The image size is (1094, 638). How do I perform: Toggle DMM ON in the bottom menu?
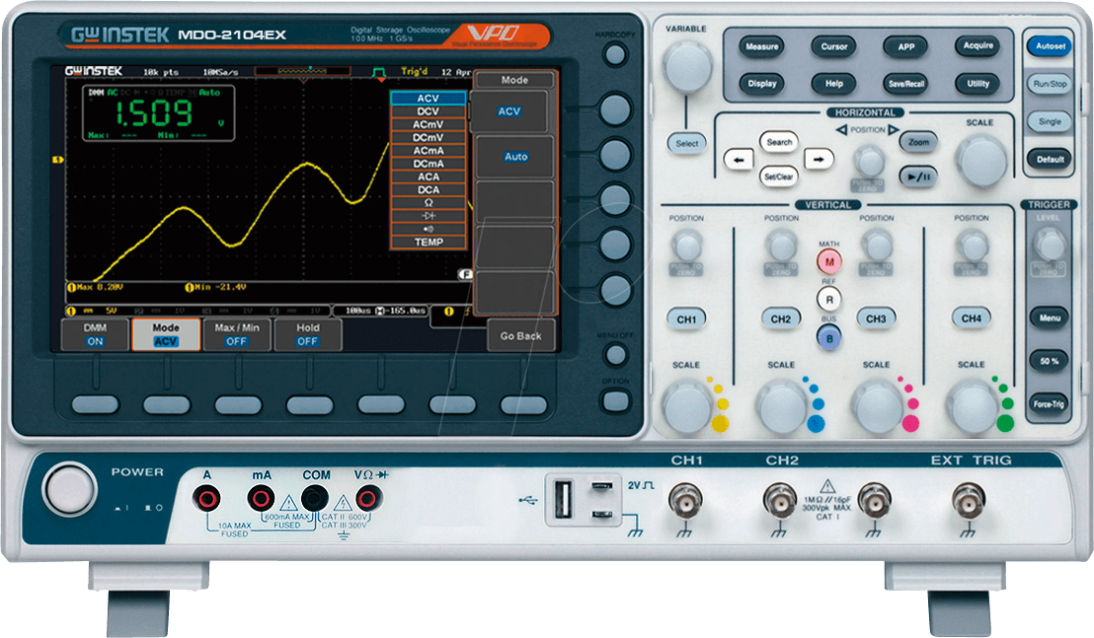(95, 334)
